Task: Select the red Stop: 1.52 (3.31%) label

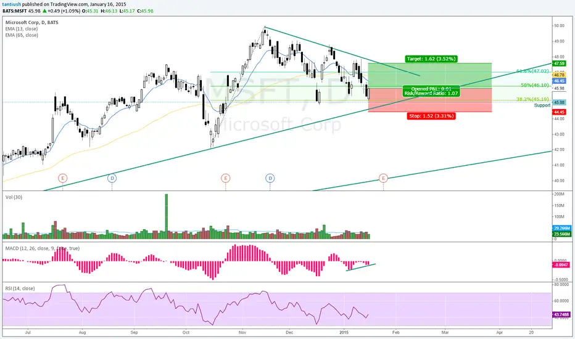Action: [x=431, y=116]
